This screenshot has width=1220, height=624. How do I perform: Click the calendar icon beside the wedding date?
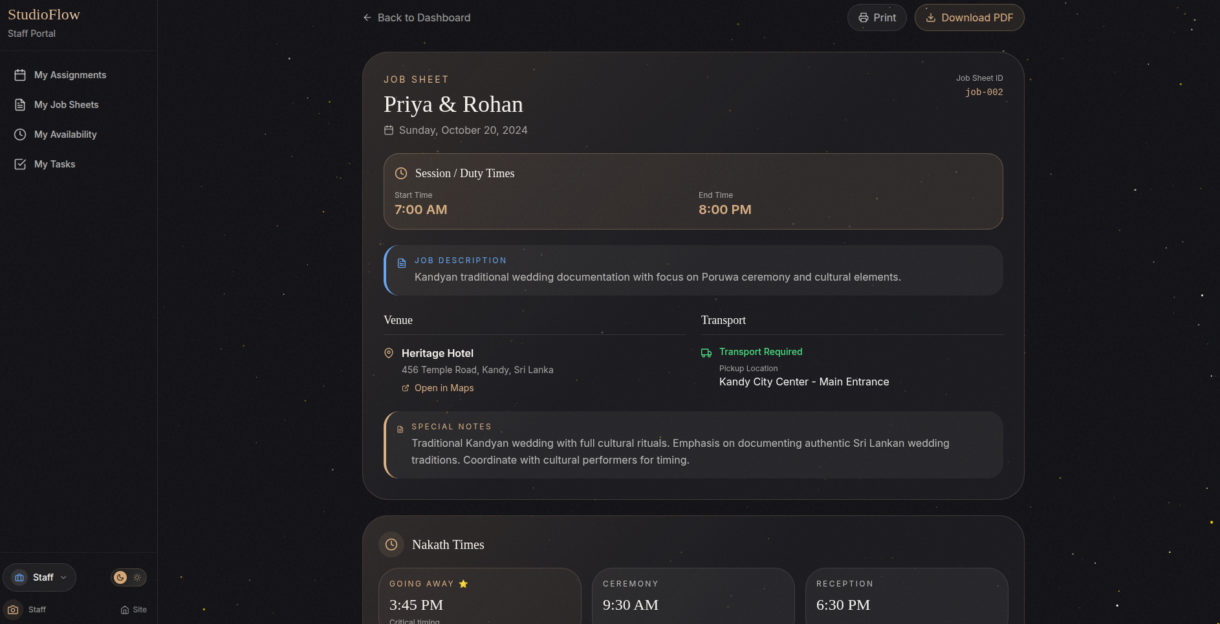click(389, 130)
